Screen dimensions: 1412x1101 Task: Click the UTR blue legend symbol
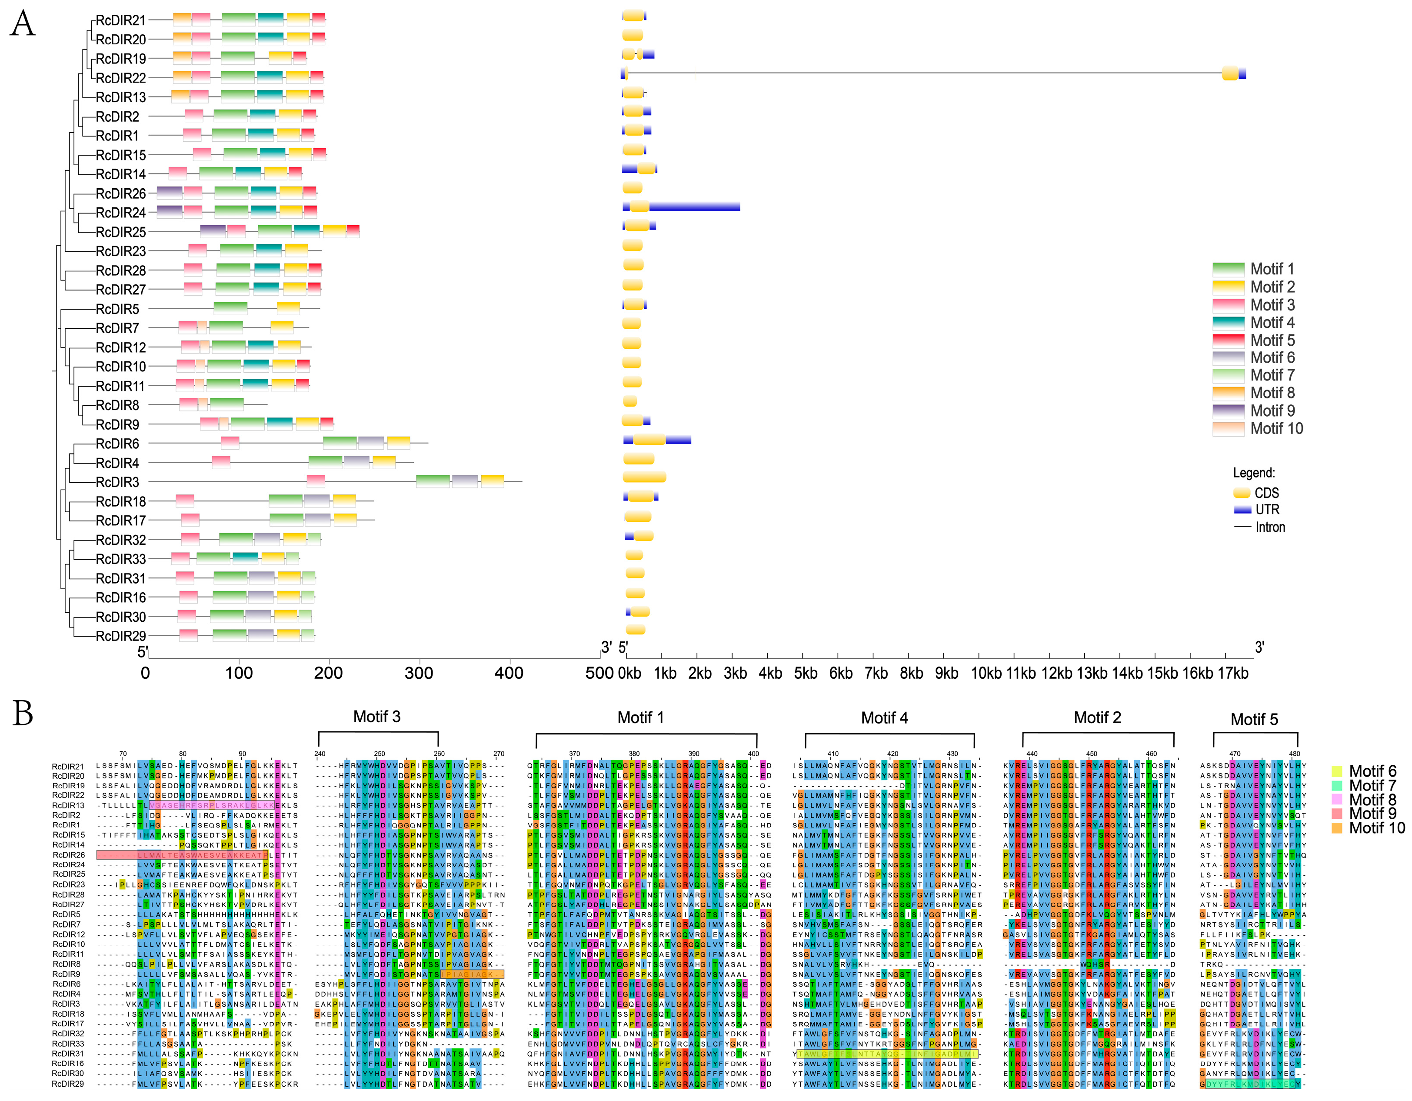coord(1242,510)
